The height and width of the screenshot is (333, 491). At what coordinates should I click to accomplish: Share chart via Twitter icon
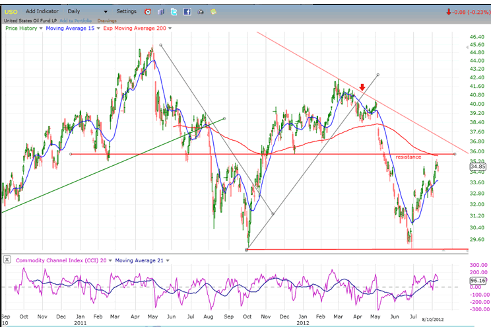pos(174,12)
